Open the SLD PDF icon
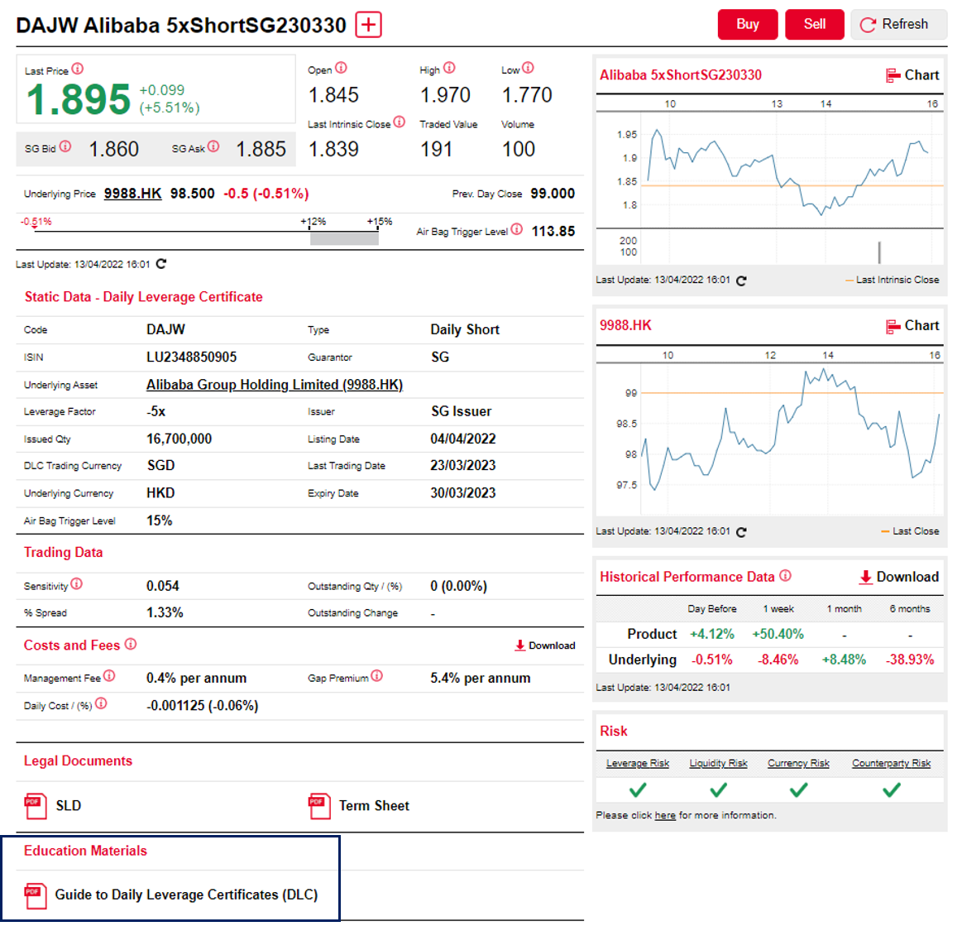The width and height of the screenshot is (962, 931). pos(35,806)
